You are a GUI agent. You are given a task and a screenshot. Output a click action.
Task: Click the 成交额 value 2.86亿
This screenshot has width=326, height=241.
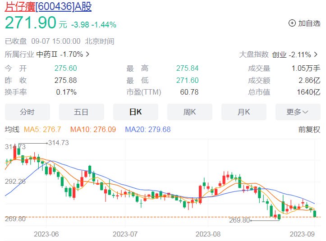point(309,80)
